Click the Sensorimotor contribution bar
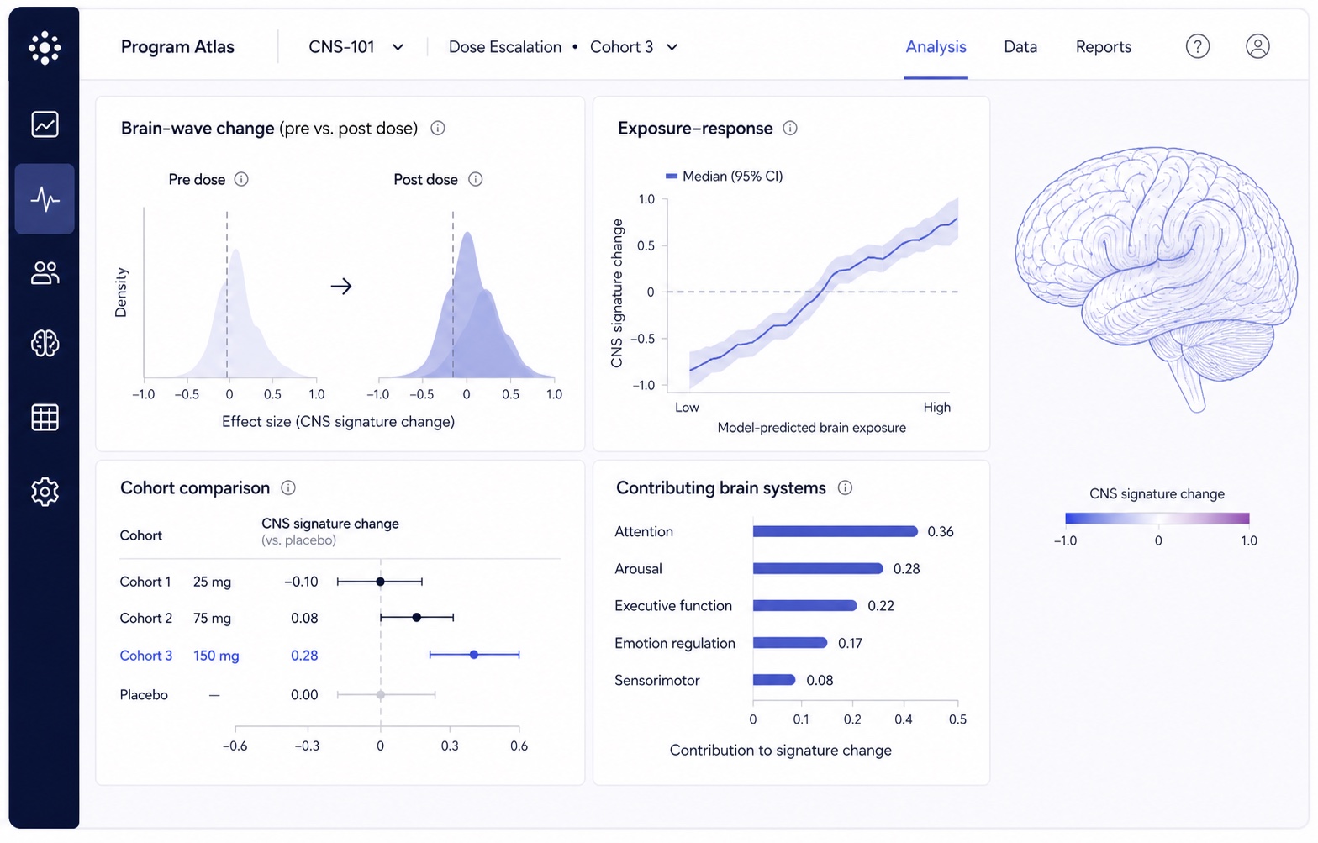This screenshot has height=843, width=1318. (774, 680)
